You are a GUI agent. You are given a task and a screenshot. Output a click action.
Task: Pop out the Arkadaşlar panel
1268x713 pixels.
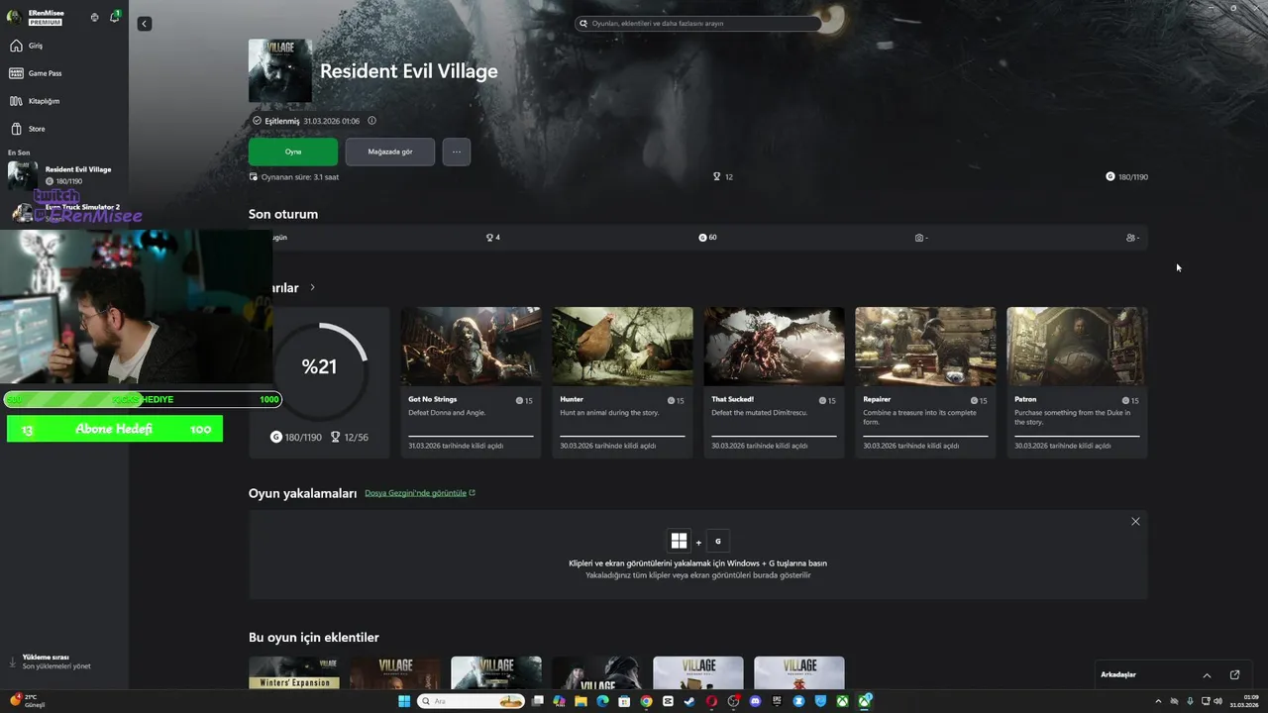1234,675
